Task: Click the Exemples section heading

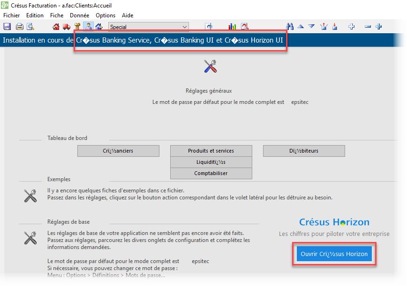Action: click(x=59, y=179)
